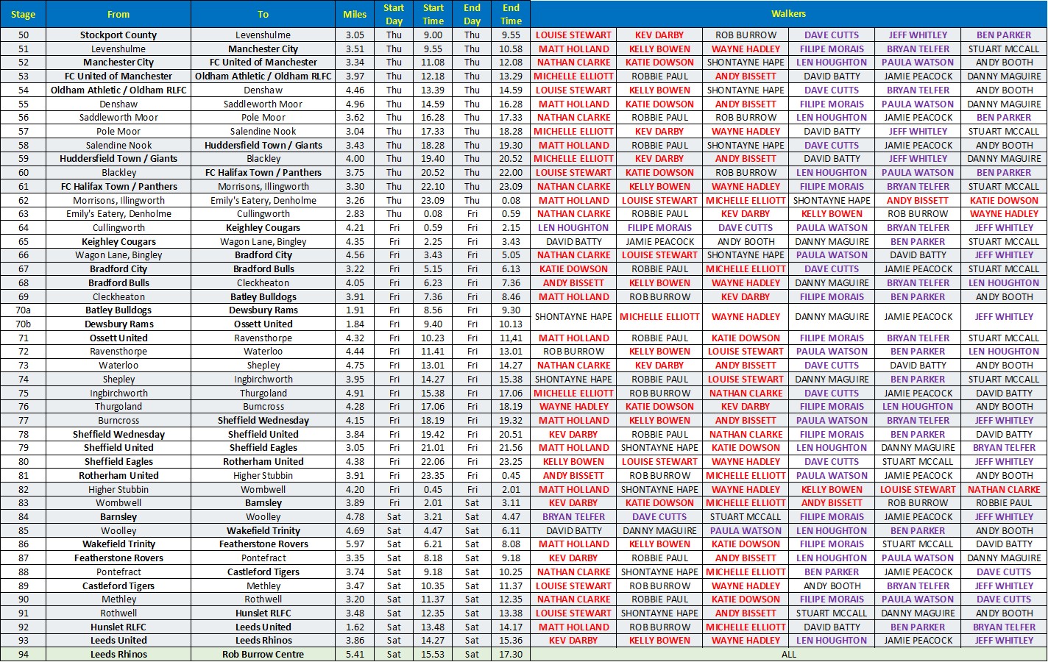The image size is (1048, 662).
Task: Select the Start Day column header
Action: point(394,14)
